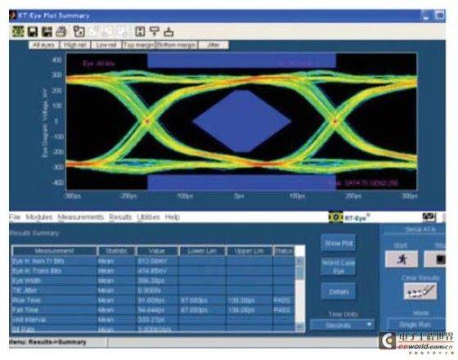Image resolution: width=458 pixels, height=360 pixels.
Task: Click the Status column header
Action: pyautogui.click(x=284, y=251)
